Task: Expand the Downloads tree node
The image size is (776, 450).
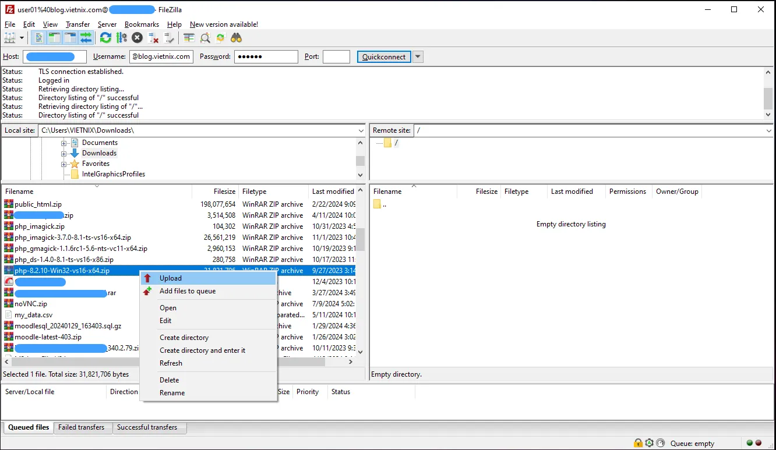Action: tap(64, 153)
